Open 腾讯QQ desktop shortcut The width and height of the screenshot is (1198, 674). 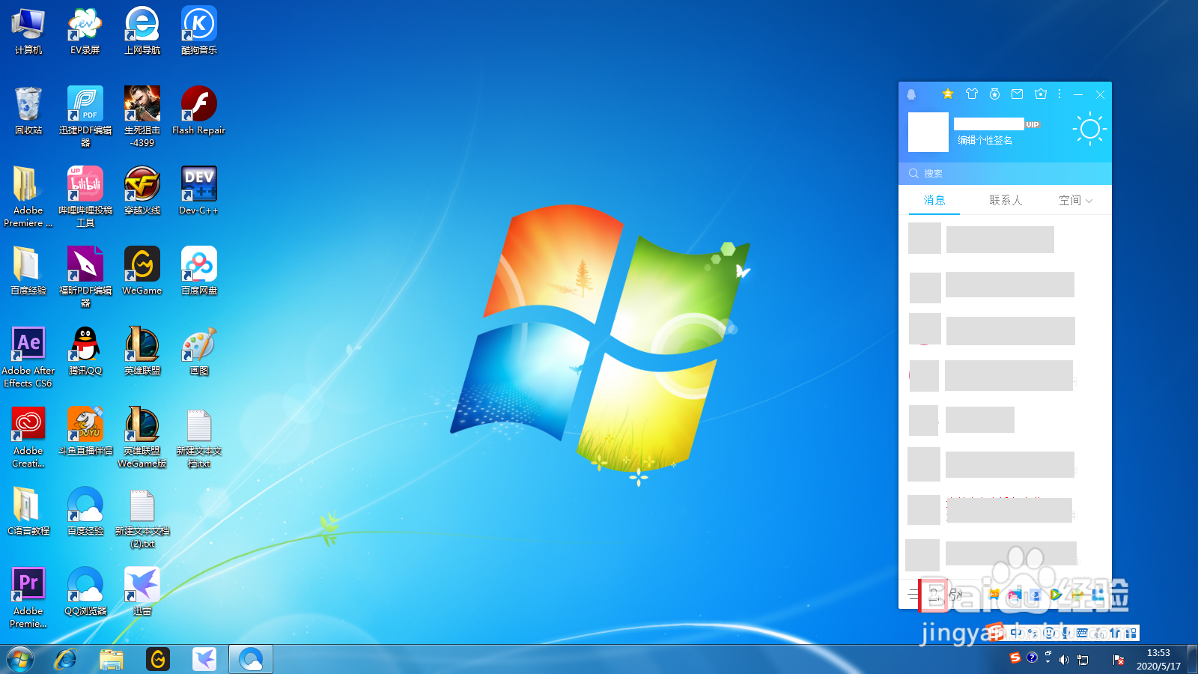85,351
